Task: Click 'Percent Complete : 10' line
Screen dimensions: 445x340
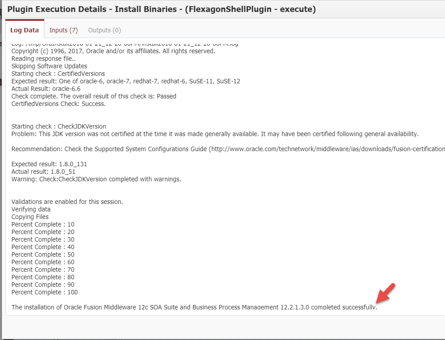Action: pos(43,224)
